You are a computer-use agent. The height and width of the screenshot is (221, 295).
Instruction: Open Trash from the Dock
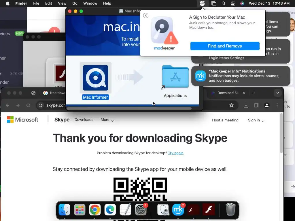pos(231,209)
